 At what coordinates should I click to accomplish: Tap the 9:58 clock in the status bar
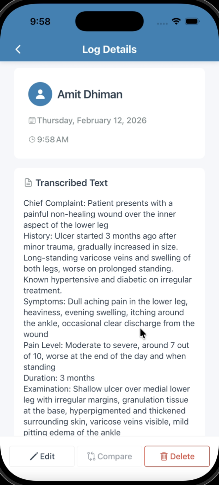pyautogui.click(x=40, y=21)
